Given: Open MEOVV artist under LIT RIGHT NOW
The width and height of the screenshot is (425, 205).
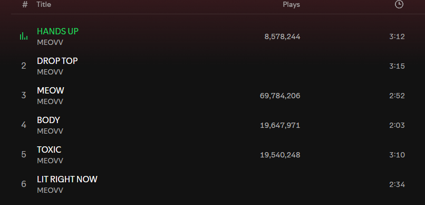Looking at the screenshot, I should pos(50,191).
